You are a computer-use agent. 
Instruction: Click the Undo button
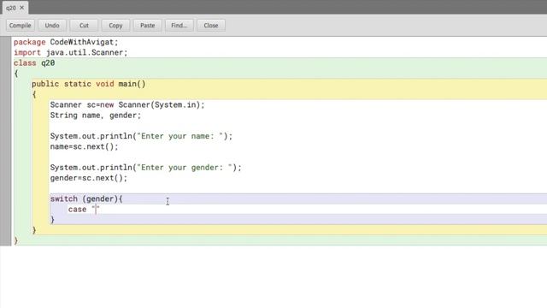[52, 26]
